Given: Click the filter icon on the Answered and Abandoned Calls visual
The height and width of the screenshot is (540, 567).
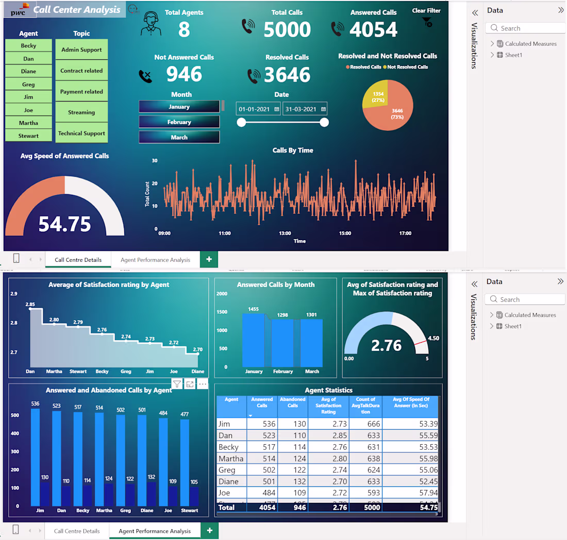Looking at the screenshot, I should coord(177,384).
